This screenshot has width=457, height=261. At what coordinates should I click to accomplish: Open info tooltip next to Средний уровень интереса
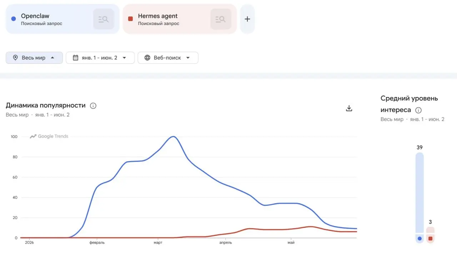418,110
